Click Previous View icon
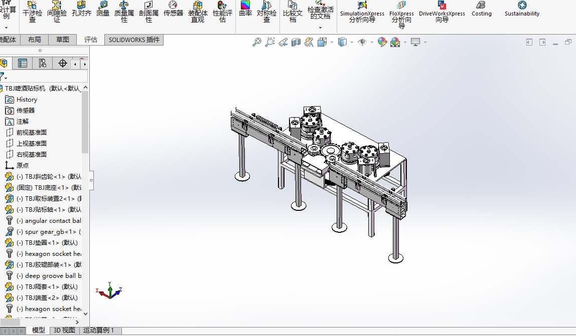Image resolution: width=576 pixels, height=336 pixels. (x=283, y=42)
